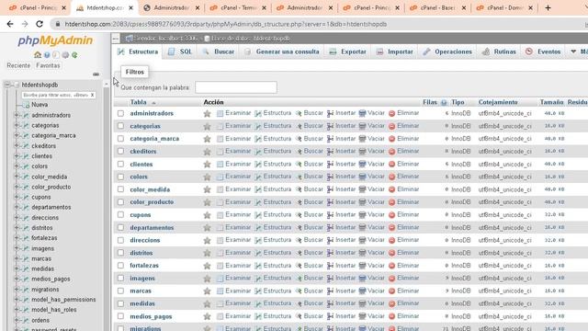Expand categorias node in sidebar tree
Viewport: 588px width, 331px height.
17,125
